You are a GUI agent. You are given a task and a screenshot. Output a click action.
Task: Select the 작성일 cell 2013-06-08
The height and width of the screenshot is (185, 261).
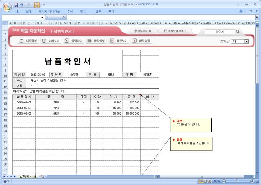[38, 75]
